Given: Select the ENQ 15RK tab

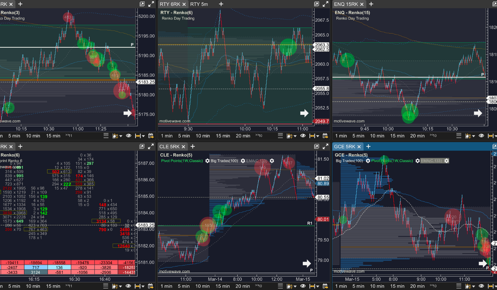Looking at the screenshot, I should (x=346, y=4).
